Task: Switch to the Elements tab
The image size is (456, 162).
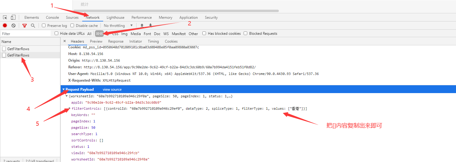Action: pyautogui.click(x=32, y=18)
